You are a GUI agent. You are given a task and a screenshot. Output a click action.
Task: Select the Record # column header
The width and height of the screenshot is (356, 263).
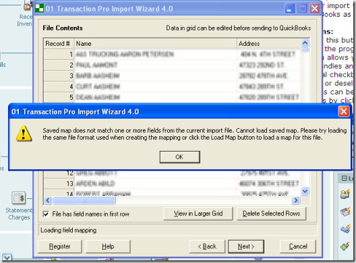coord(59,44)
